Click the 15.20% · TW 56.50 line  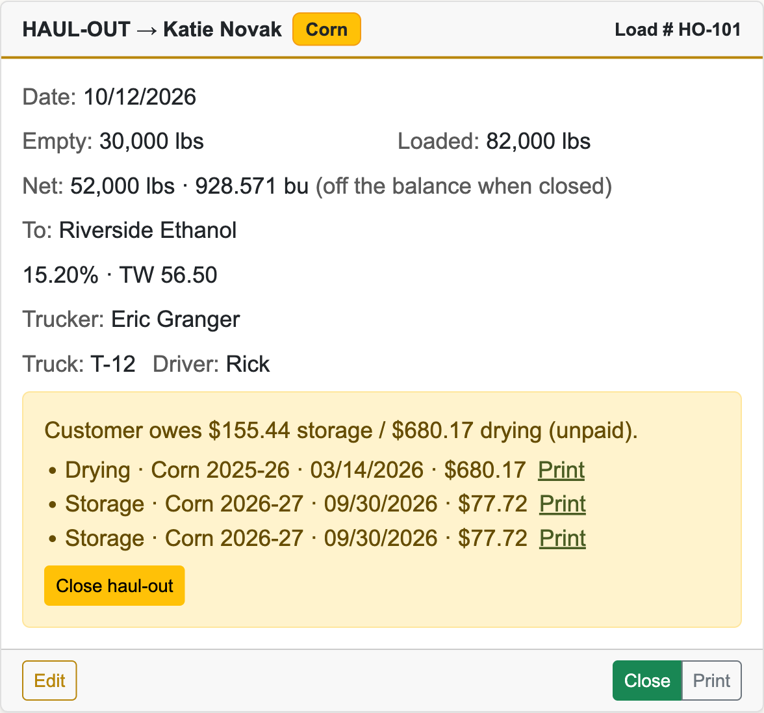120,275
